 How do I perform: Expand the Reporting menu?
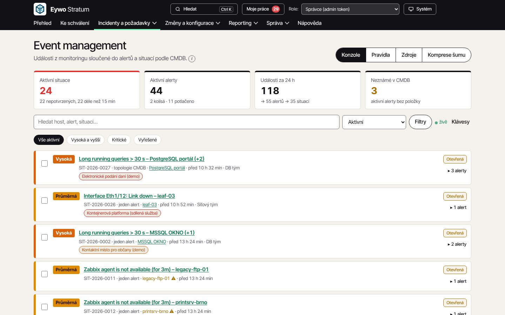pos(243,23)
